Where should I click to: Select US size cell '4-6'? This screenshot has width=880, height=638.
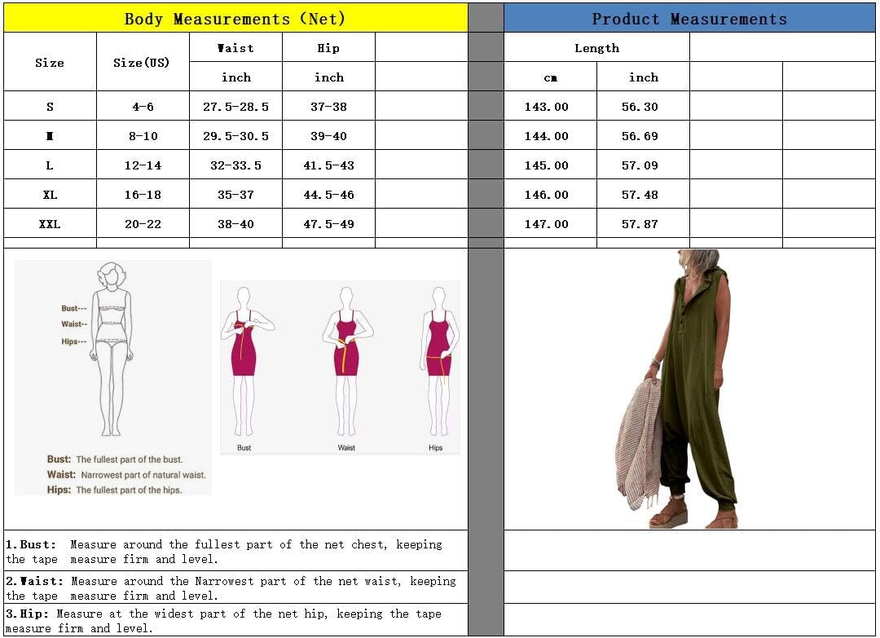coord(143,106)
